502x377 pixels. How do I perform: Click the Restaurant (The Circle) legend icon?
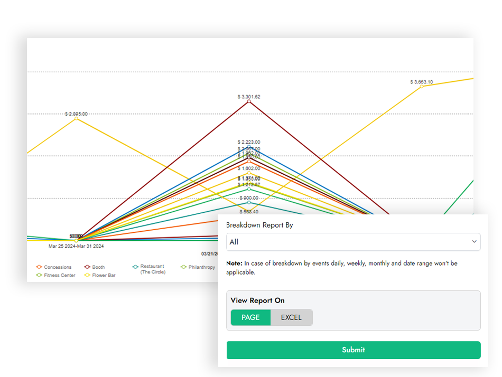click(136, 266)
